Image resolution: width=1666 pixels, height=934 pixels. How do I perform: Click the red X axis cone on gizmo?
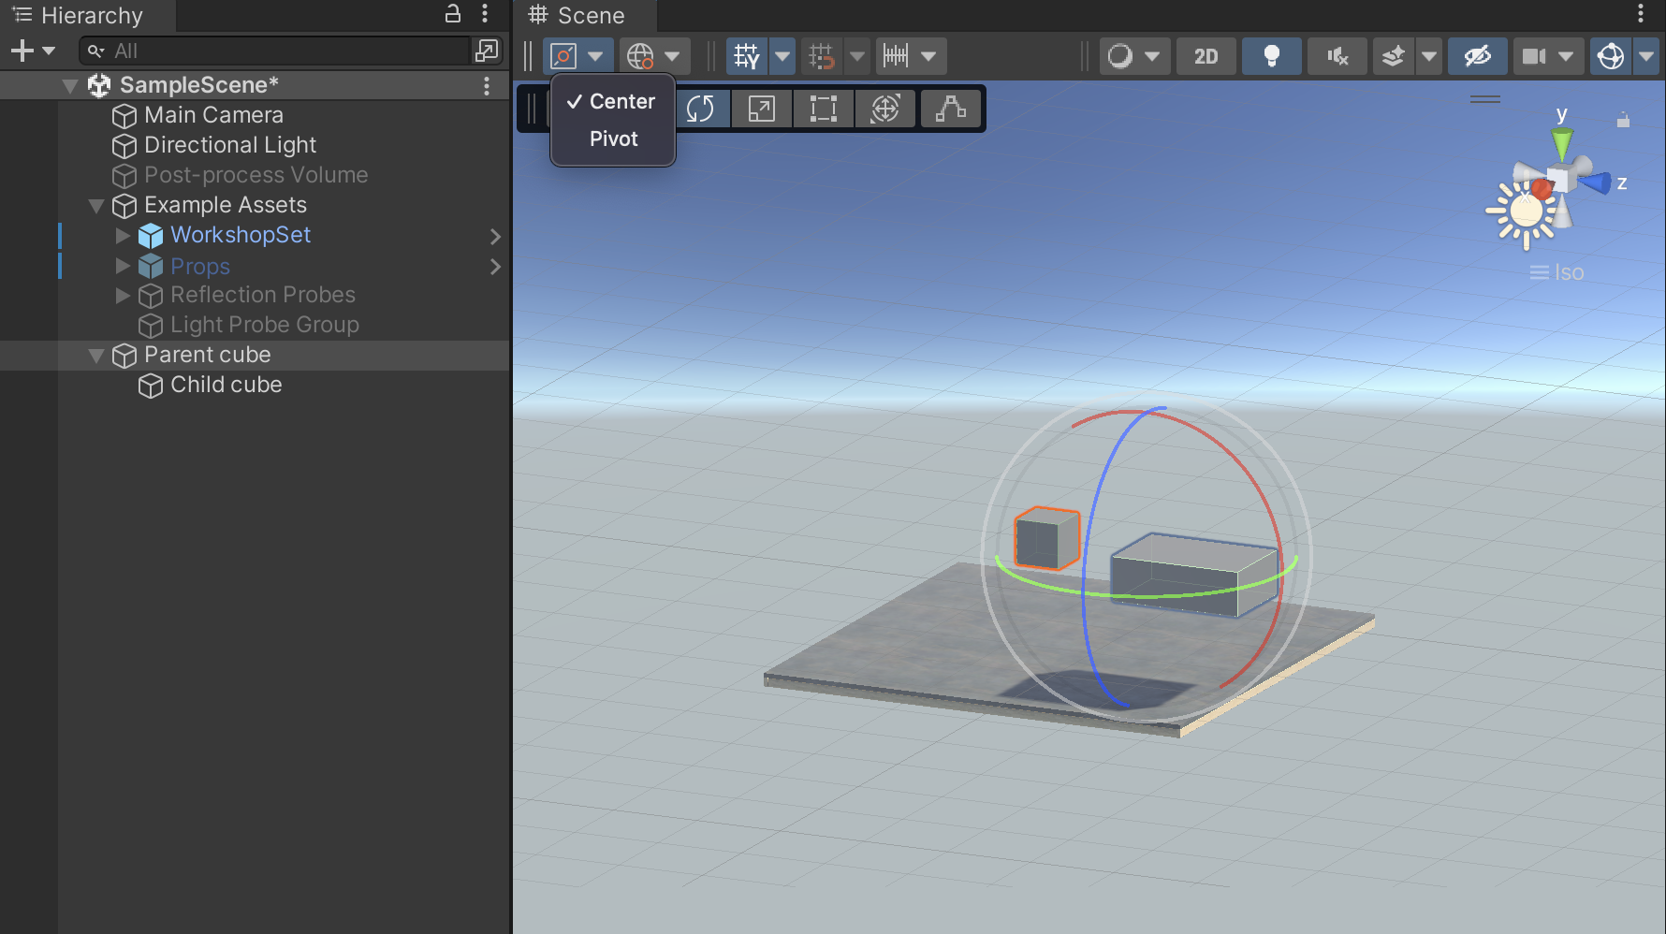(x=1542, y=190)
